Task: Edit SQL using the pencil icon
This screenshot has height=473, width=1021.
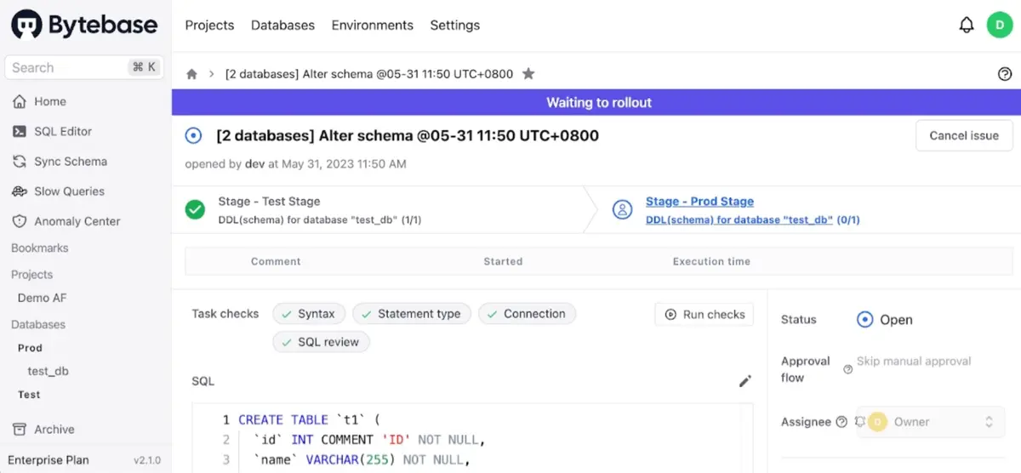Action: click(x=745, y=381)
